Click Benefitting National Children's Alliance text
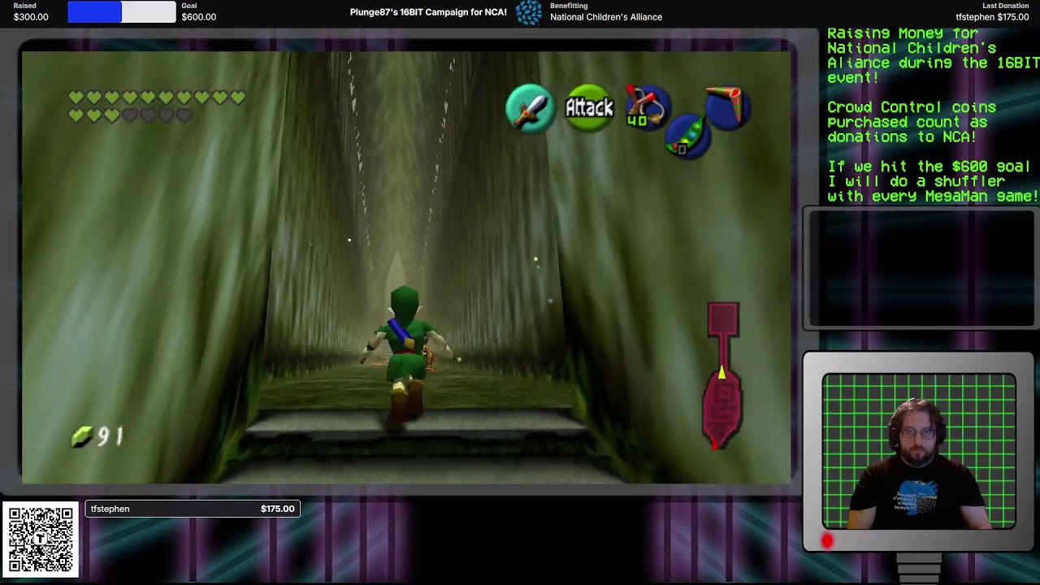Image resolution: width=1040 pixels, height=585 pixels. [606, 11]
